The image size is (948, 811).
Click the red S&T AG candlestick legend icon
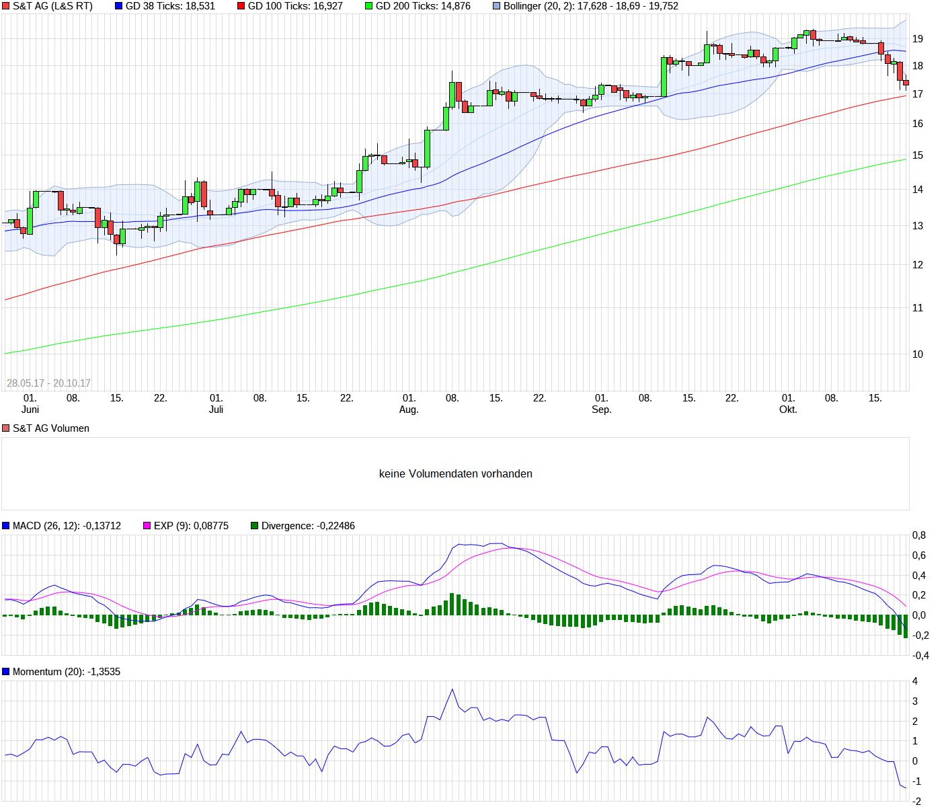point(7,6)
